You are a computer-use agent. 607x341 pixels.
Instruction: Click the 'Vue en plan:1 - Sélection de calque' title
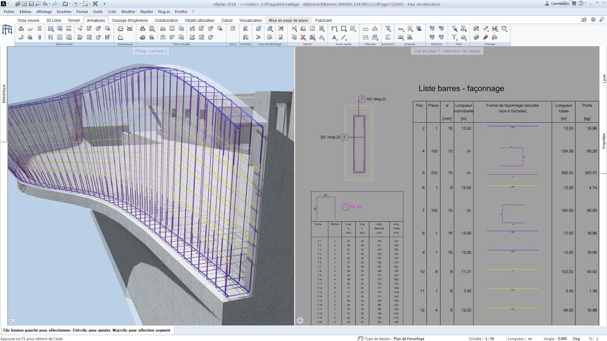447,51
